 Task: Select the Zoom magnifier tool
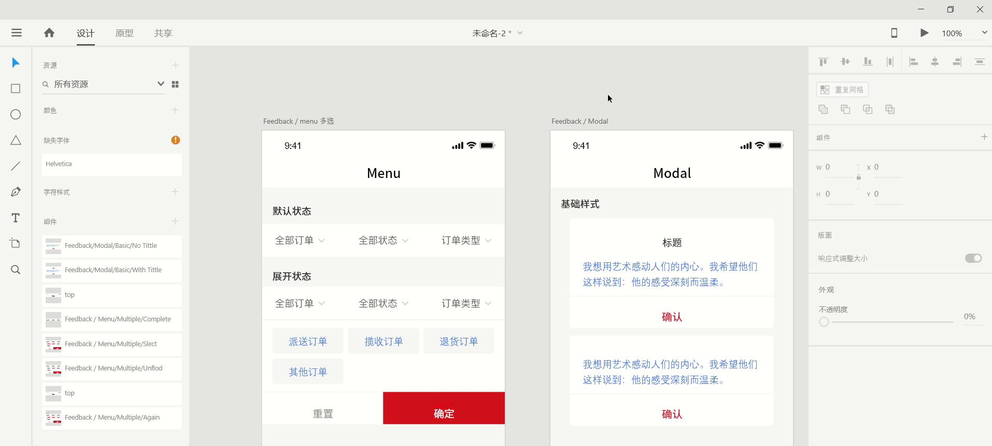tap(16, 270)
